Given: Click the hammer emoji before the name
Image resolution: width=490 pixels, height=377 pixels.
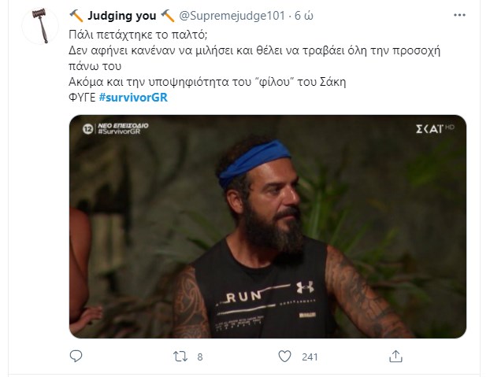Looking at the screenshot, I should tap(76, 15).
